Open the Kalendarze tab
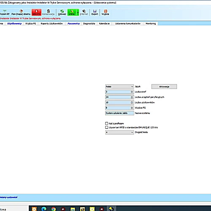Screen dimensions: 211x211 point(104,24)
